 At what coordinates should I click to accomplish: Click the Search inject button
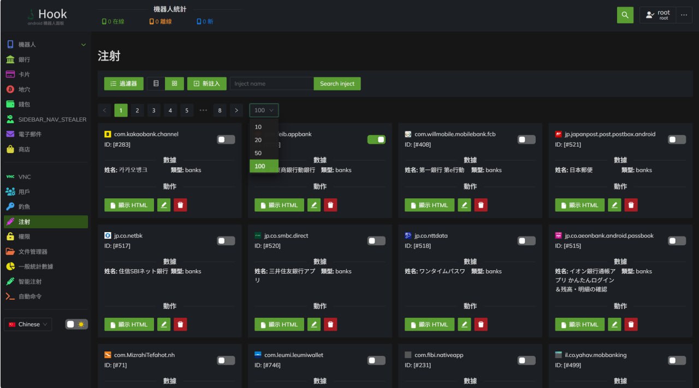pyautogui.click(x=337, y=83)
